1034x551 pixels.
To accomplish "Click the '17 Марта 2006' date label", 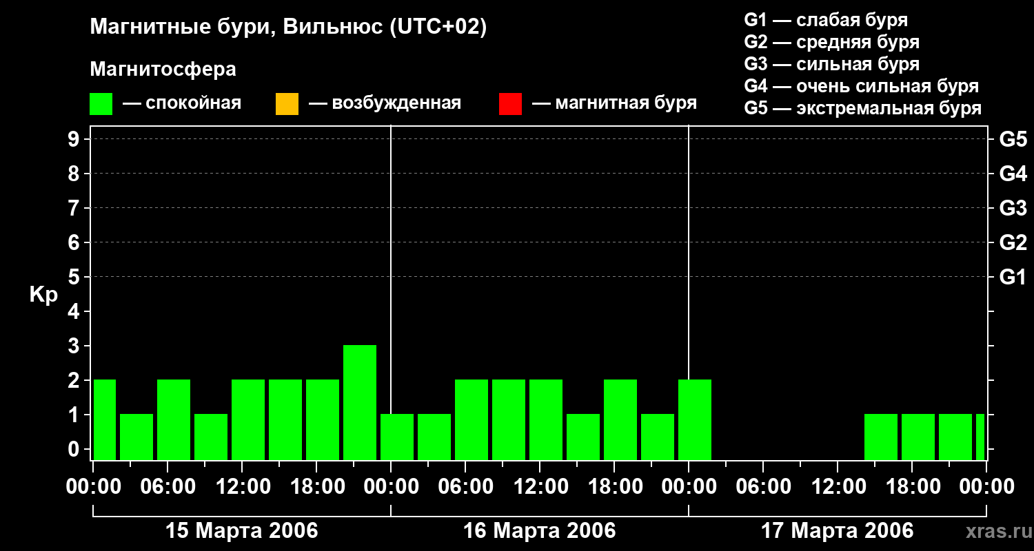I will (838, 531).
